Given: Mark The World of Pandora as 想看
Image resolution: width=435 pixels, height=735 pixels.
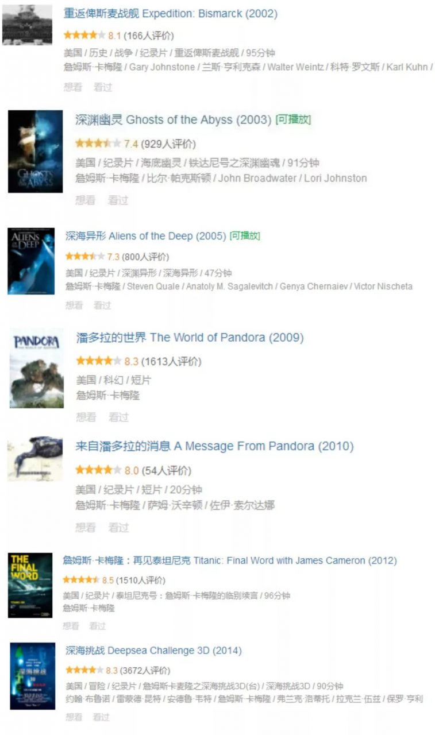Looking at the screenshot, I should pos(86,417).
